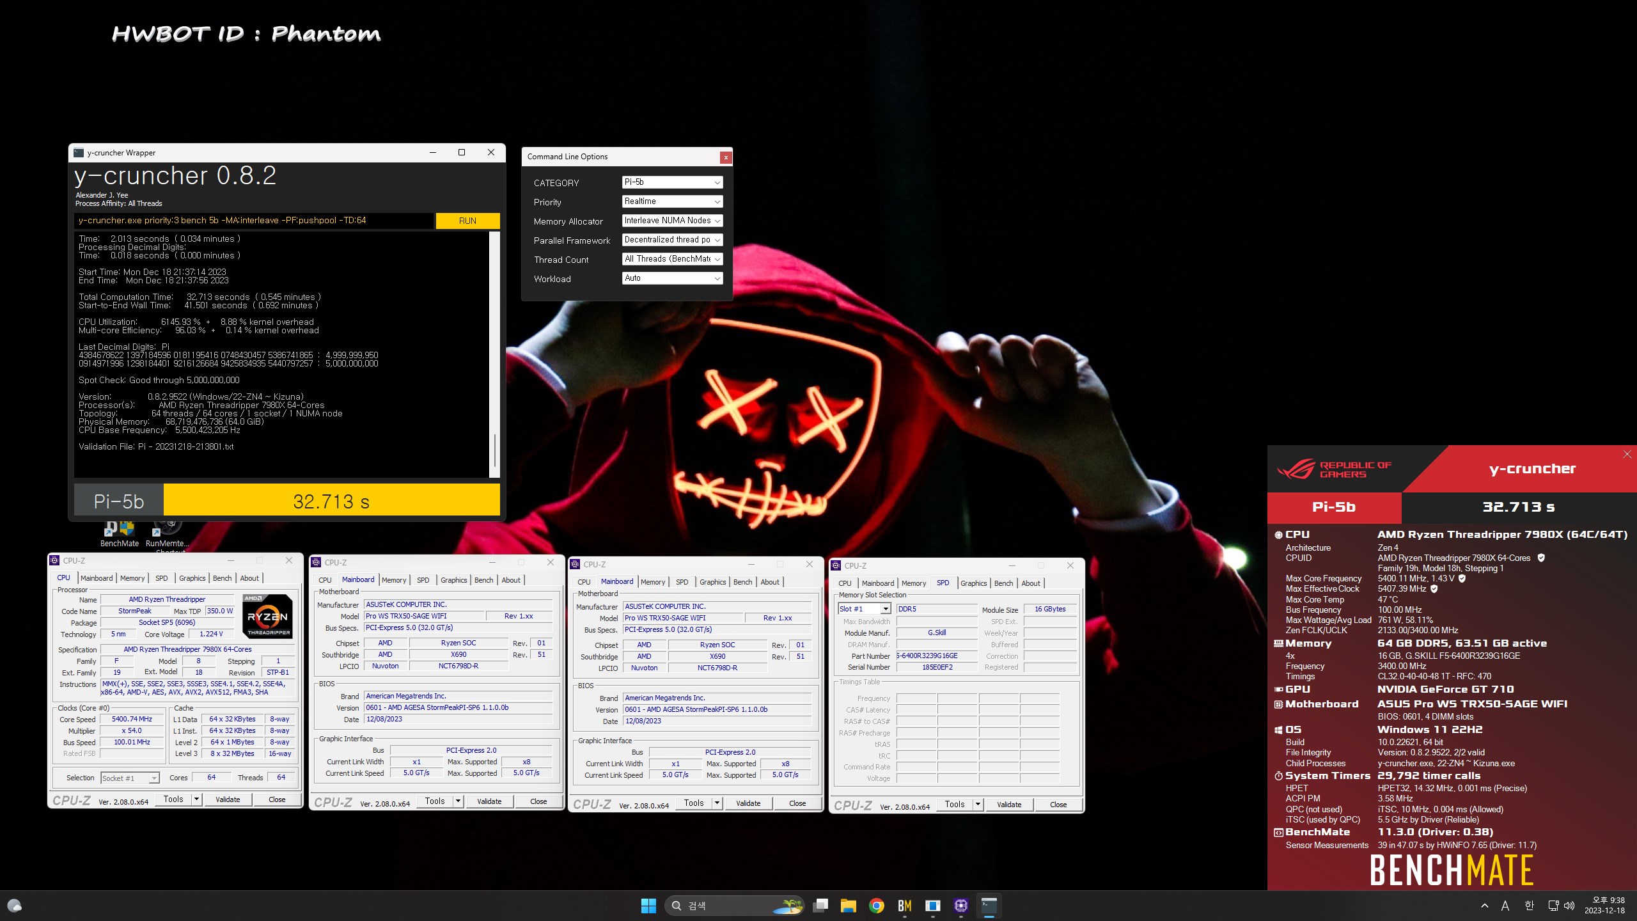
Task: Open volume control in system tray
Action: [1569, 906]
